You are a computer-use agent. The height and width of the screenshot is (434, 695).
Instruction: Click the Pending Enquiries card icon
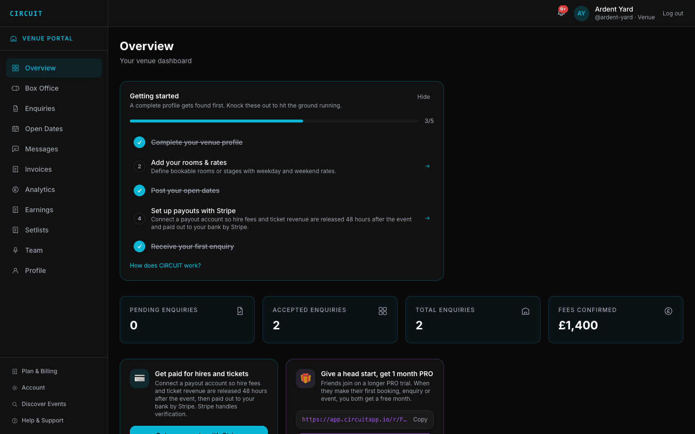pos(240,311)
